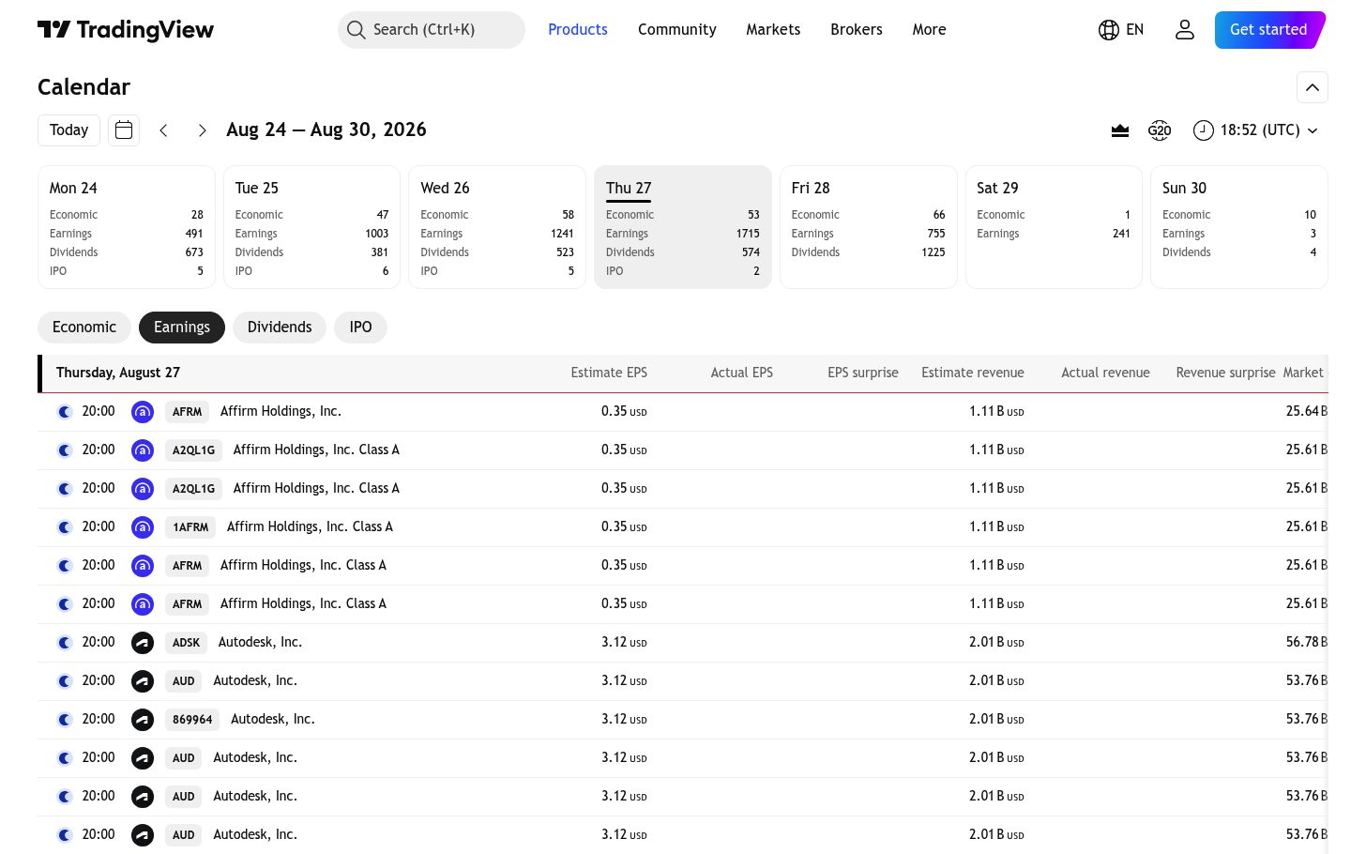Open the calendar date picker icon
This screenshot has height=854, width=1366.
[124, 130]
